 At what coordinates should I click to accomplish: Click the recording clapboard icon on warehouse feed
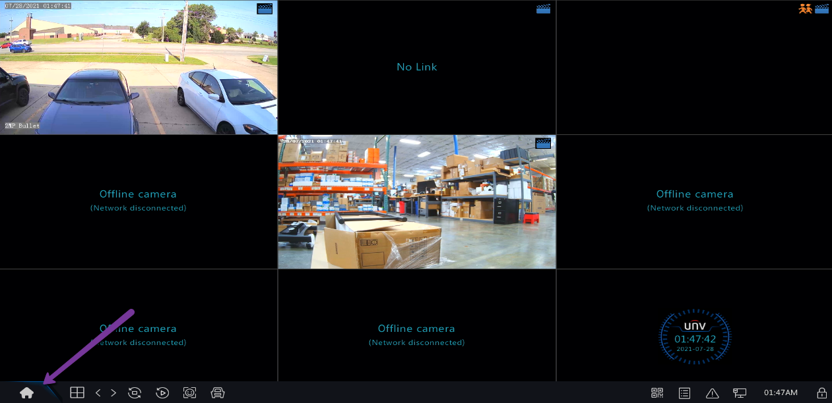pos(543,143)
